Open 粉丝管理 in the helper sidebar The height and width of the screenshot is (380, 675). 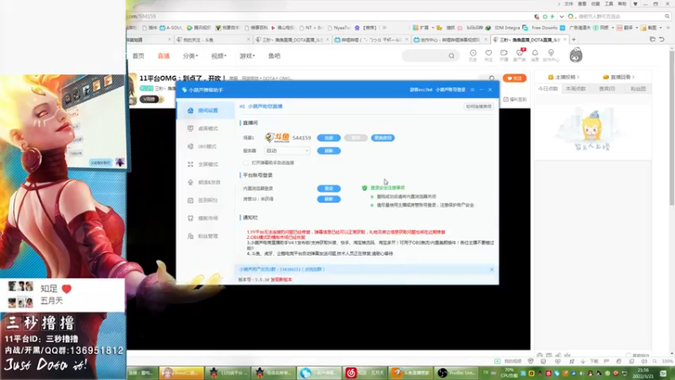(x=205, y=236)
